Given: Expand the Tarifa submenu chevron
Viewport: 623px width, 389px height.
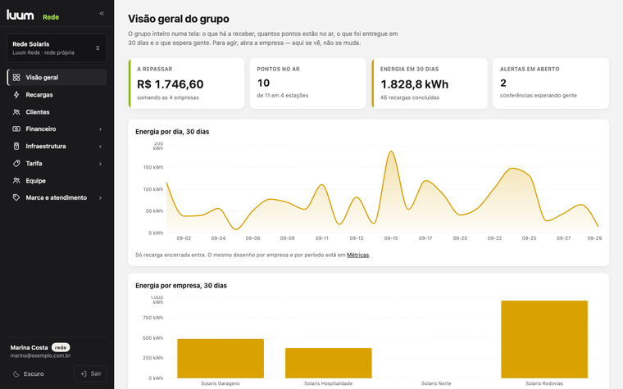Looking at the screenshot, I should [x=100, y=164].
